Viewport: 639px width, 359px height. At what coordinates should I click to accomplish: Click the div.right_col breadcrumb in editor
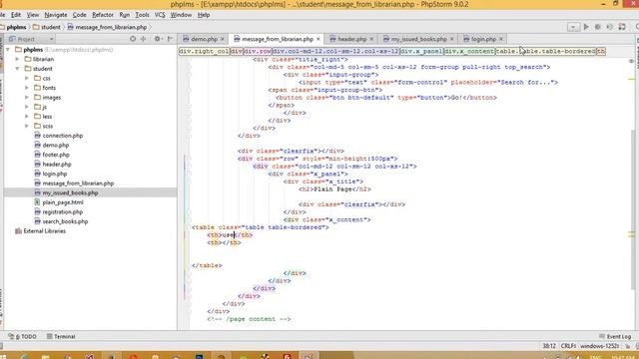204,51
